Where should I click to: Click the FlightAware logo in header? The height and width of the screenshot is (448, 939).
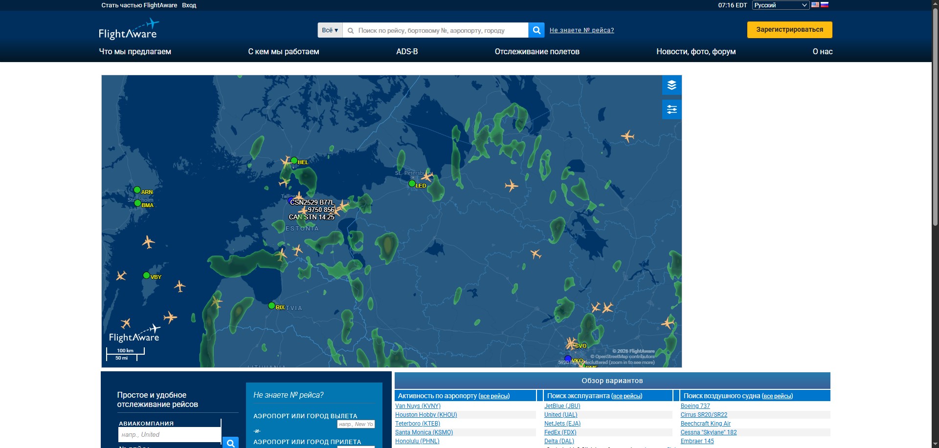(x=129, y=30)
